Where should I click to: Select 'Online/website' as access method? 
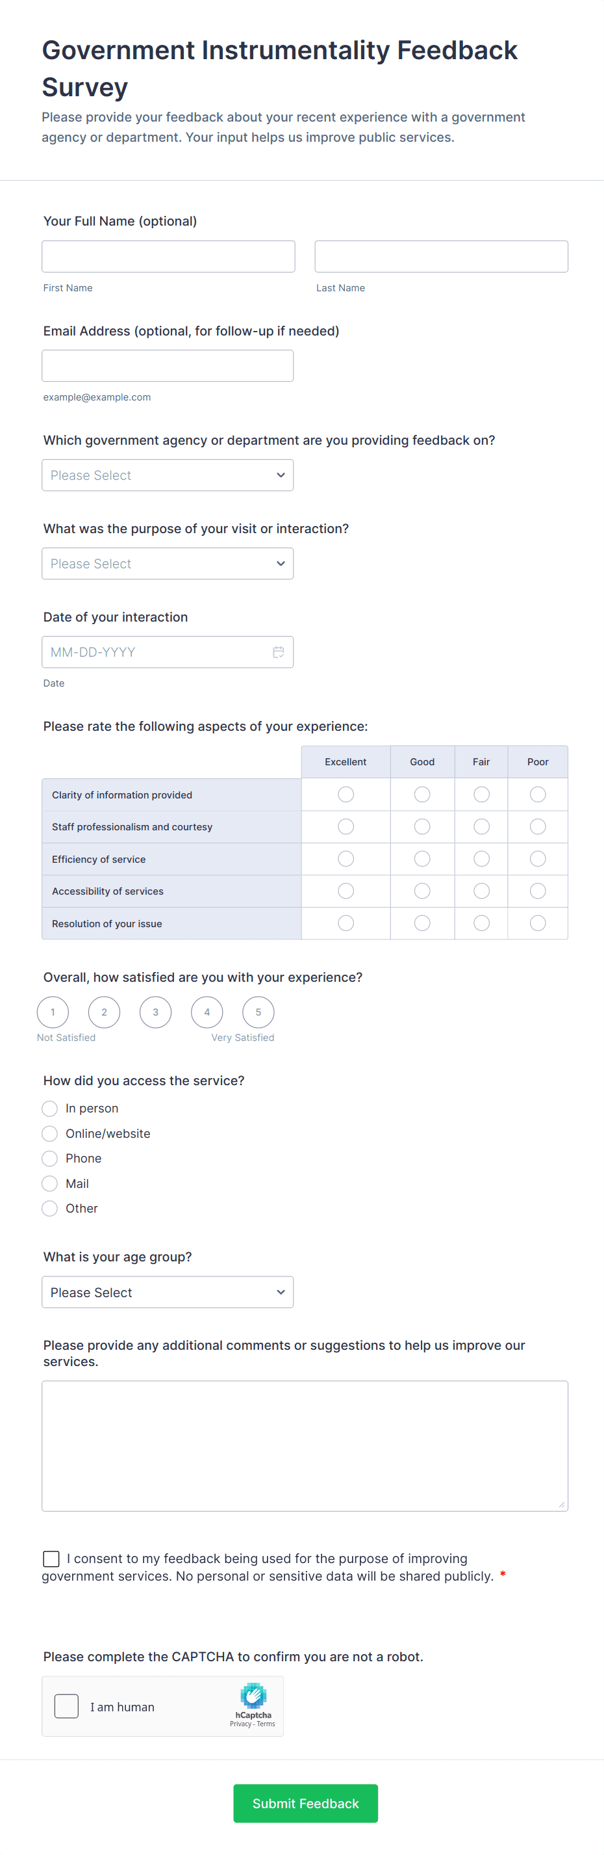[x=49, y=1133]
